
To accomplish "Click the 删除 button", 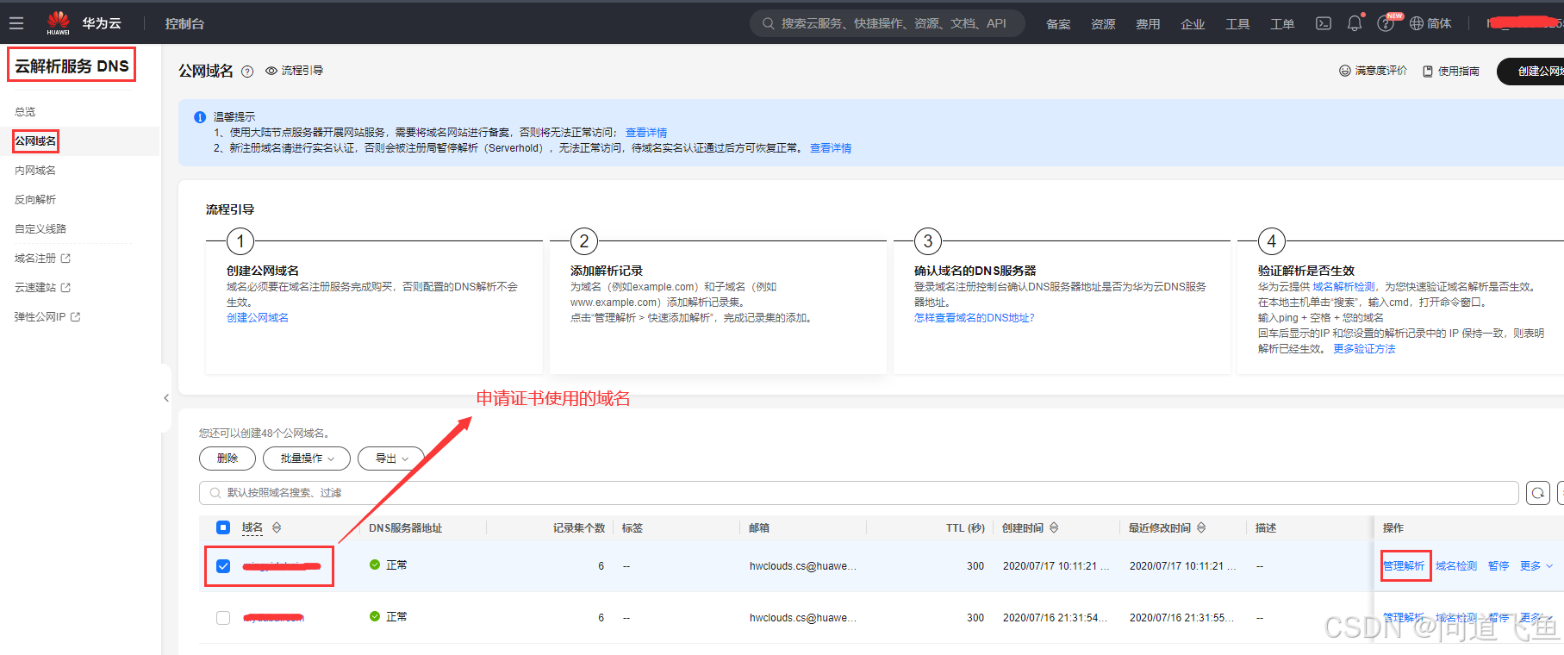I will (x=227, y=458).
